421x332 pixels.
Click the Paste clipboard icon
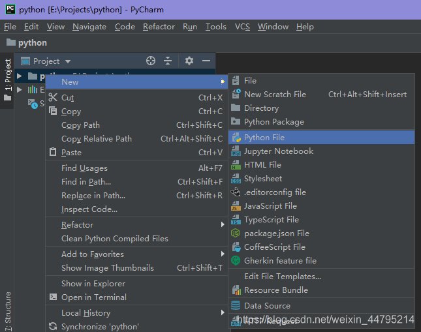pos(53,152)
